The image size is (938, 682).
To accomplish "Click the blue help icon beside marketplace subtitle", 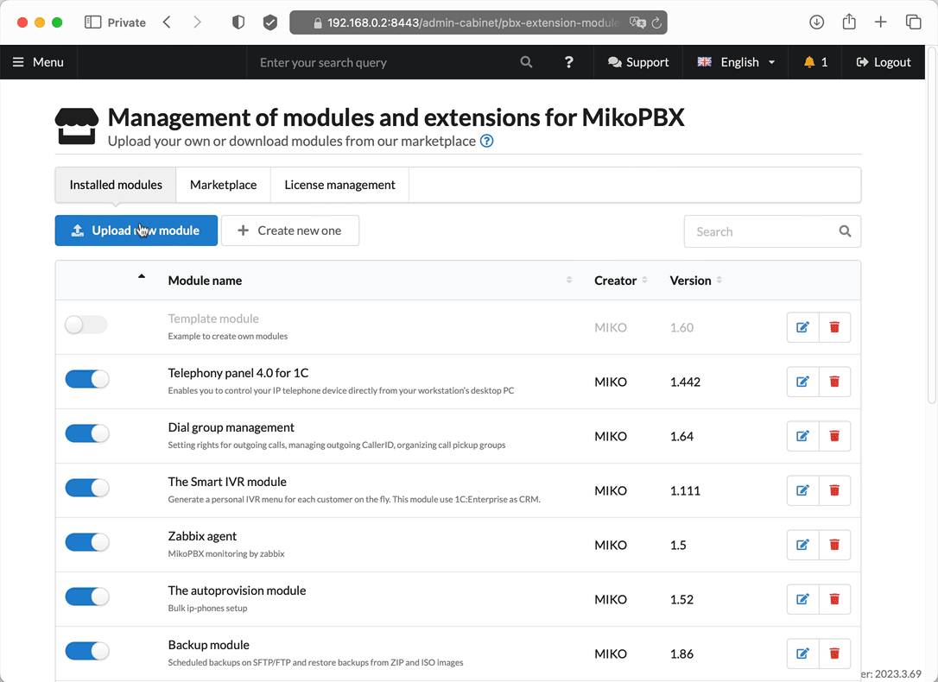I will pyautogui.click(x=486, y=141).
